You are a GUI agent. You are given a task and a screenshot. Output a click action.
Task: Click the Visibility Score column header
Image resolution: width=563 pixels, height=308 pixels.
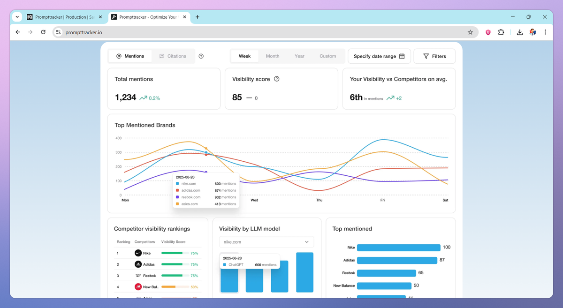173,242
